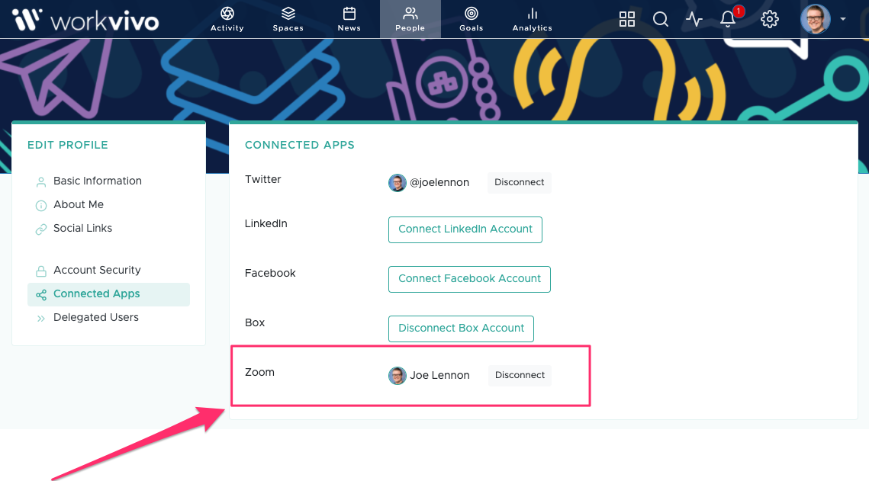Open the Workvivo home logo
Image resolution: width=869 pixels, height=481 pixels.
(x=86, y=20)
